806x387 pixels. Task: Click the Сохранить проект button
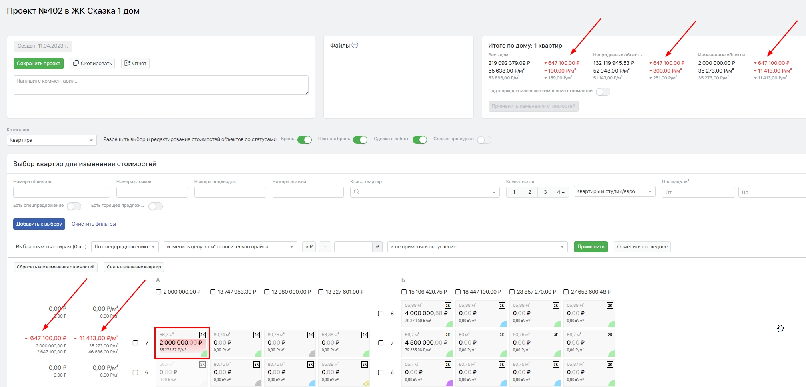38,64
